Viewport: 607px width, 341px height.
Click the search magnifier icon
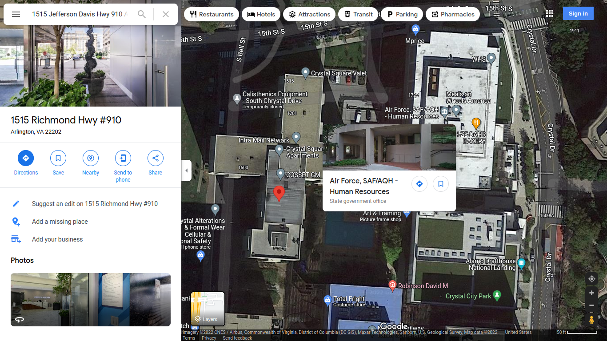(x=142, y=14)
